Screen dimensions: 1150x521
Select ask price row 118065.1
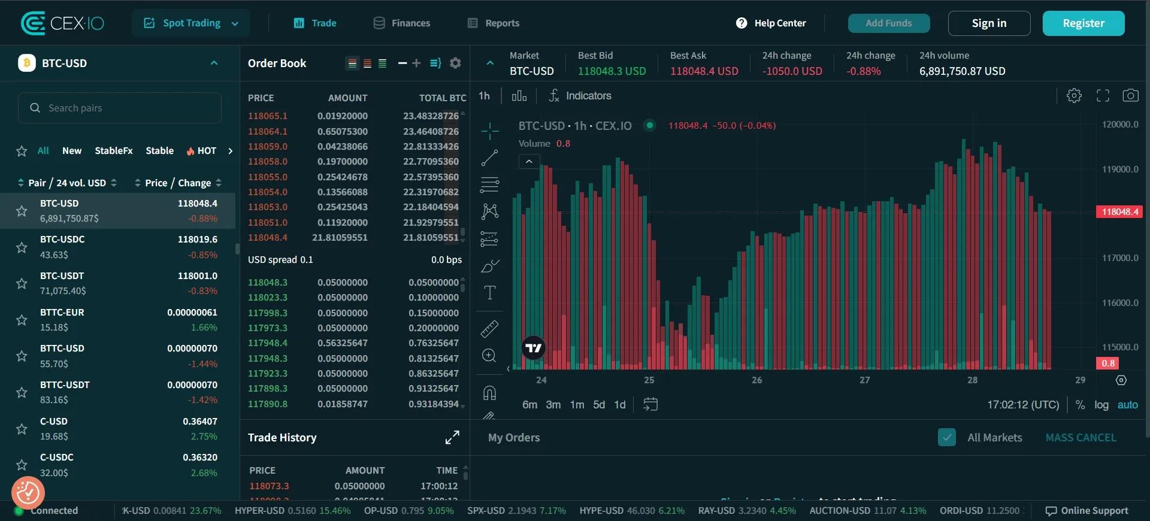pos(353,116)
